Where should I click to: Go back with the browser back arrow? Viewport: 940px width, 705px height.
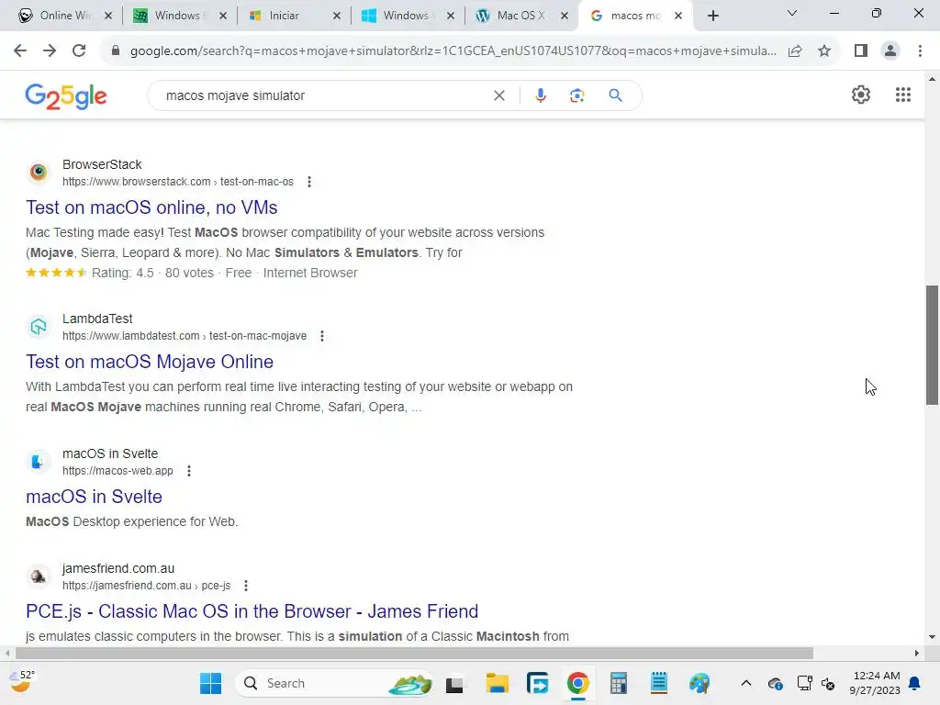(x=20, y=51)
